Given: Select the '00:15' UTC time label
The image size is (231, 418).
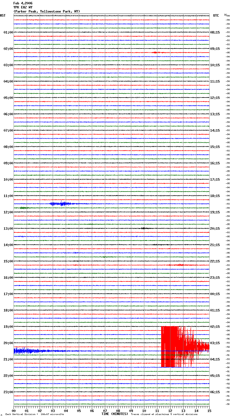Looking at the screenshot, I should coord(215,294).
